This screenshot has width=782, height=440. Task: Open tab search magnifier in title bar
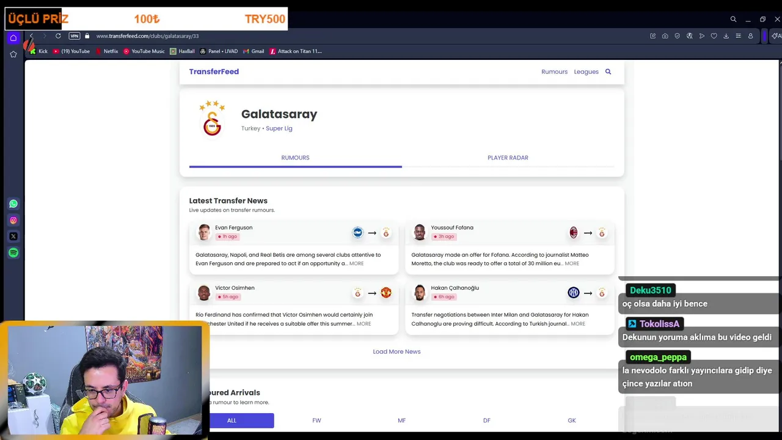pos(733,20)
